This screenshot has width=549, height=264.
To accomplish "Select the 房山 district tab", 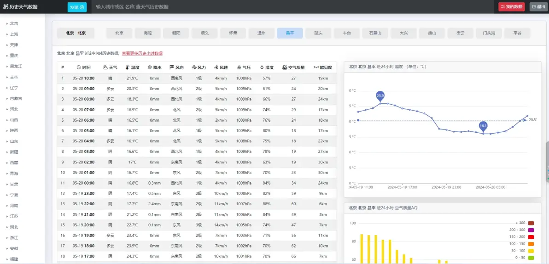I will pyautogui.click(x=432, y=33).
